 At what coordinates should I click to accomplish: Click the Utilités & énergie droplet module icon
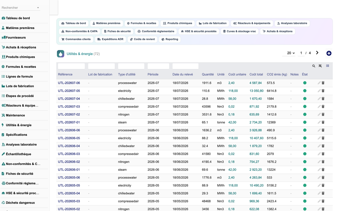coord(60,54)
